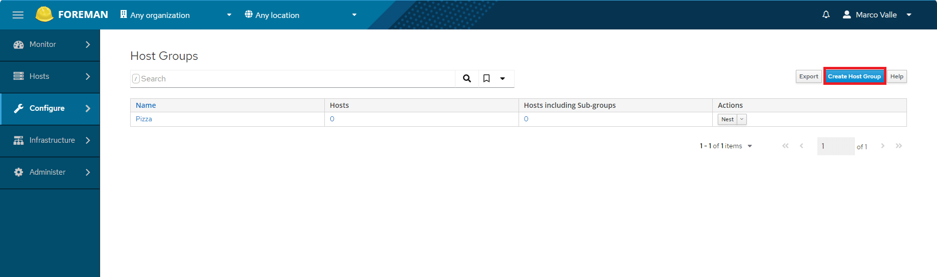This screenshot has width=937, height=277.
Task: Focus the Search input field
Action: click(293, 78)
